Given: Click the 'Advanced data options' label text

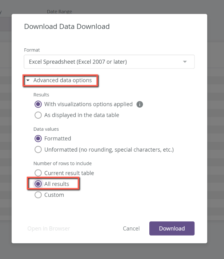Looking at the screenshot, I should [63, 80].
